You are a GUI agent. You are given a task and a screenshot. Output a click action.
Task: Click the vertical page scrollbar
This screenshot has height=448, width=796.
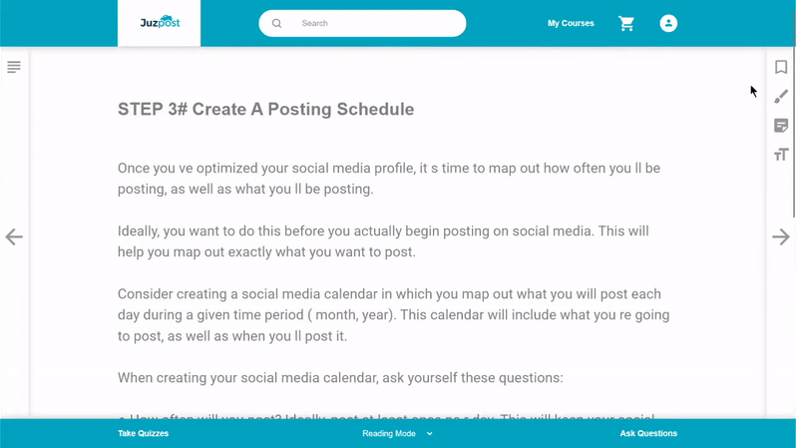pyautogui.click(x=793, y=132)
